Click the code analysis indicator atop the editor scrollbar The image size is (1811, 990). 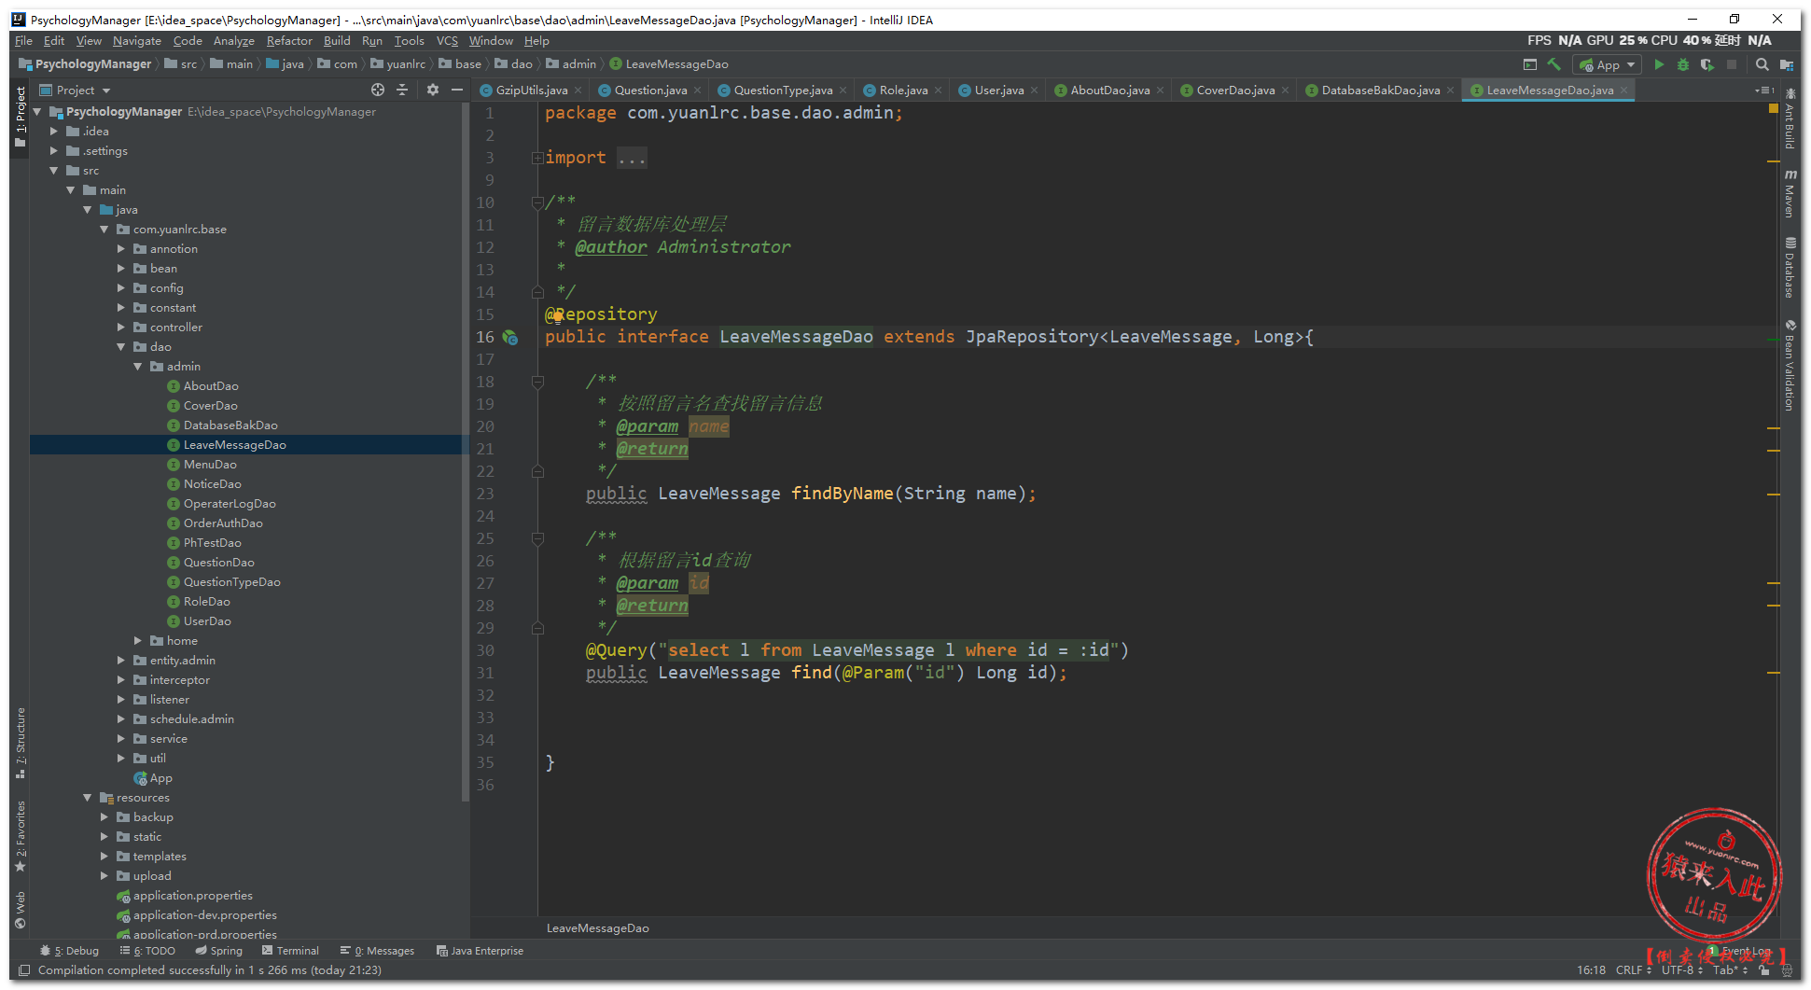pyautogui.click(x=1774, y=109)
